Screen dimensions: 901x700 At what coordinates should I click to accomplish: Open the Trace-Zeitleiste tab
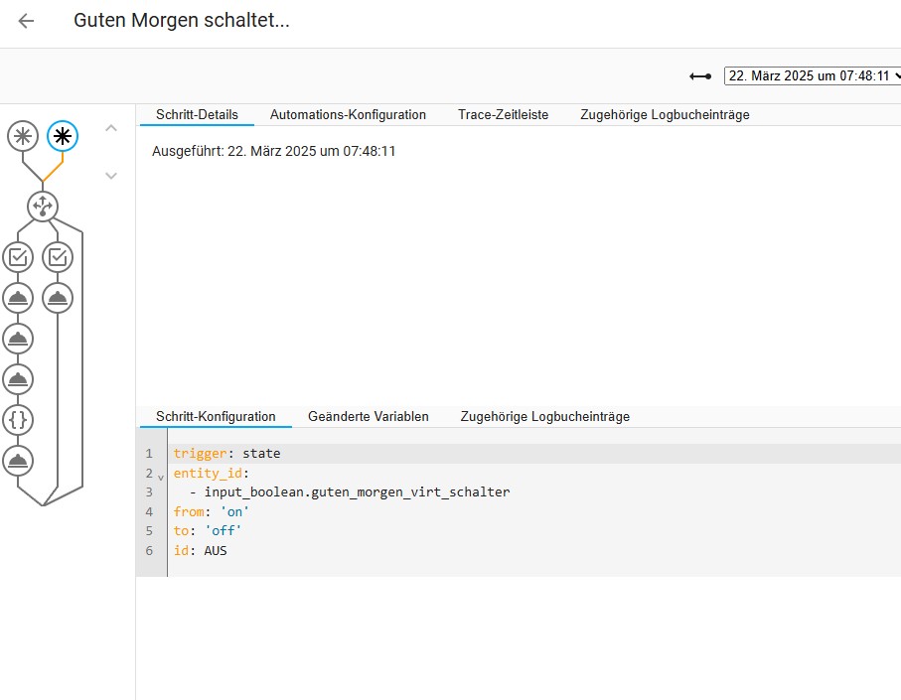coord(503,115)
